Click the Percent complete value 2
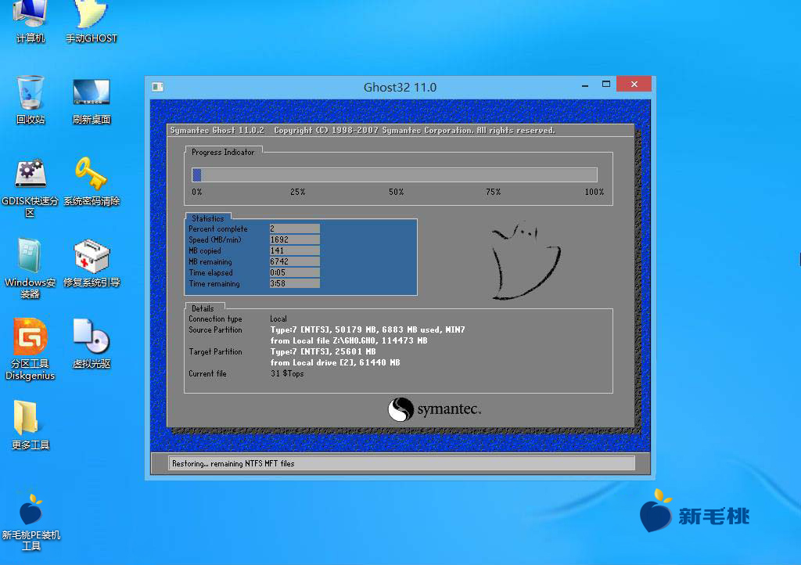 (x=295, y=229)
